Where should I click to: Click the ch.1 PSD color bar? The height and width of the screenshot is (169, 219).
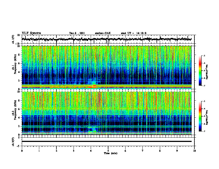point(200,71)
